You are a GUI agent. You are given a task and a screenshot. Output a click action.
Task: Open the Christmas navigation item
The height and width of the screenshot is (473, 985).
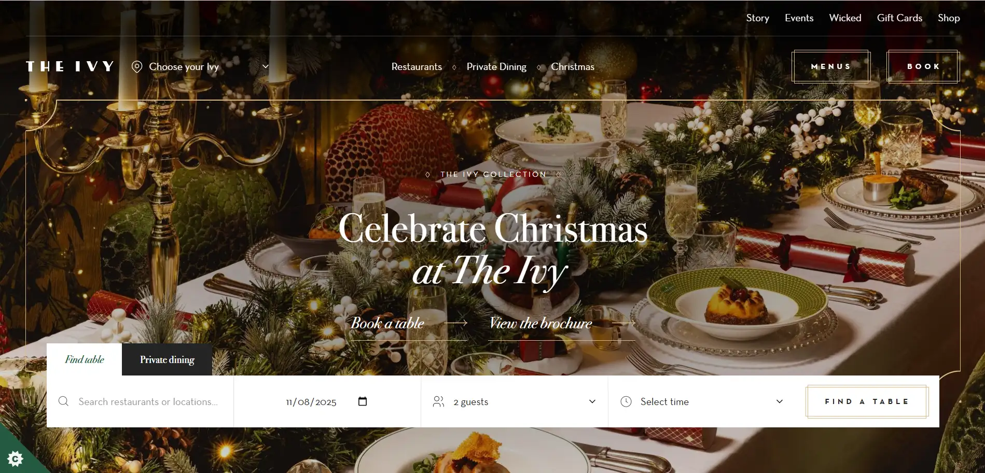click(x=573, y=67)
